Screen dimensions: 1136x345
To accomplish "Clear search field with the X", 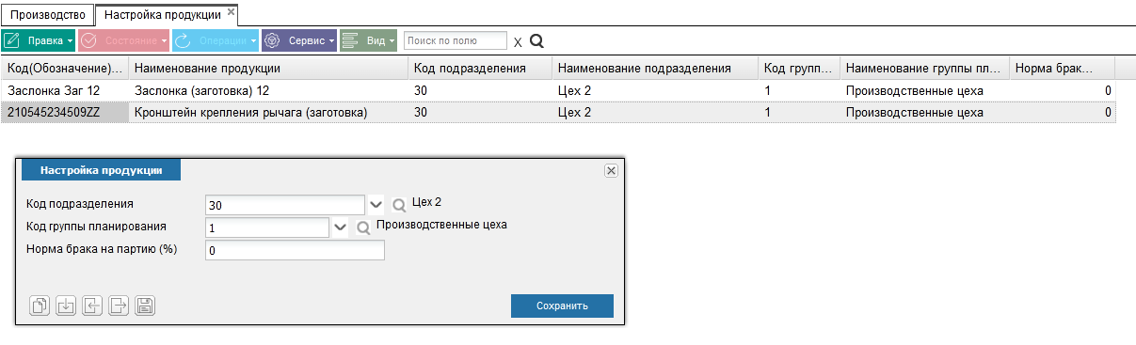I will click(x=517, y=42).
